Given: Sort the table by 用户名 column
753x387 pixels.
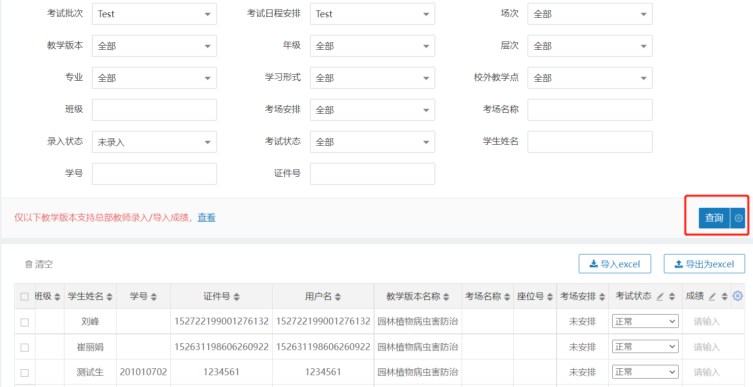Looking at the screenshot, I should 338,296.
